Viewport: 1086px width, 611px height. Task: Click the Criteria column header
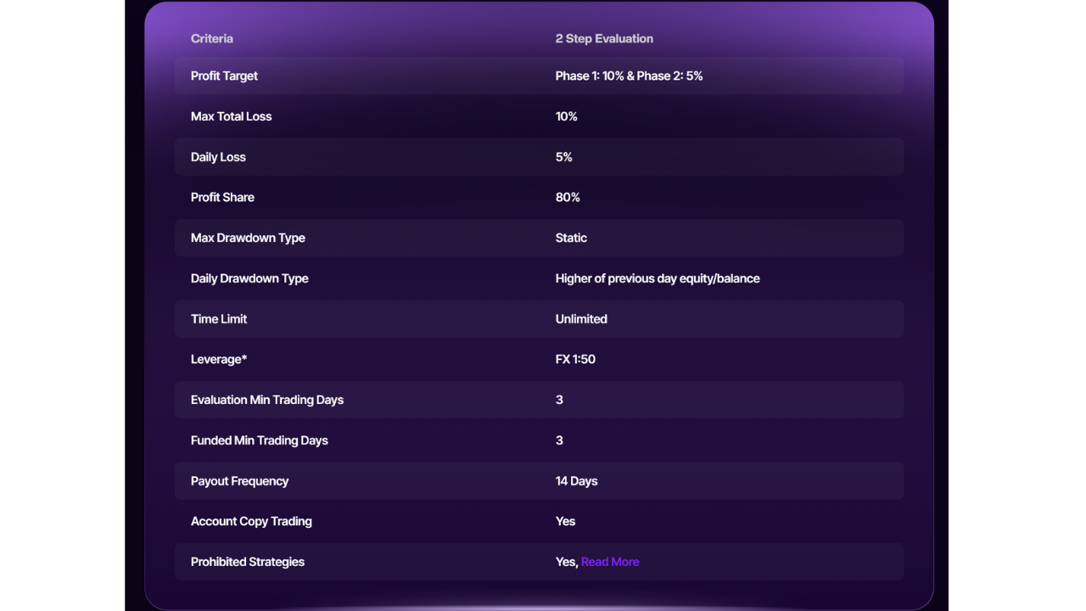[212, 38]
